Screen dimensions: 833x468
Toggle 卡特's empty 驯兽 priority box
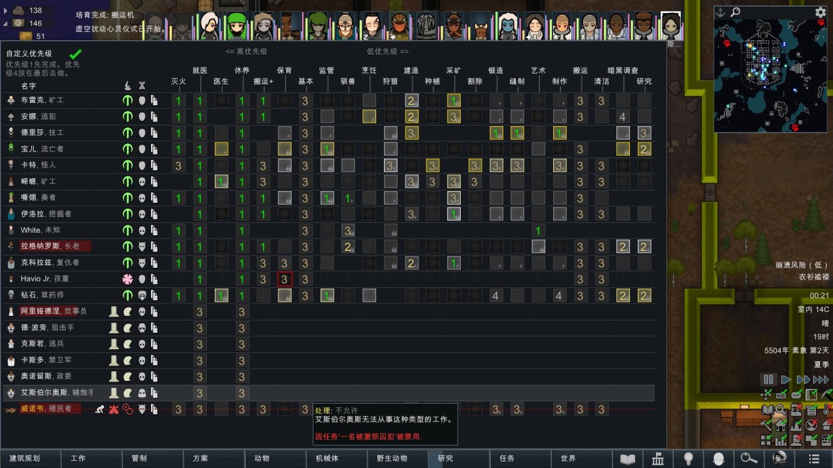[x=348, y=166]
